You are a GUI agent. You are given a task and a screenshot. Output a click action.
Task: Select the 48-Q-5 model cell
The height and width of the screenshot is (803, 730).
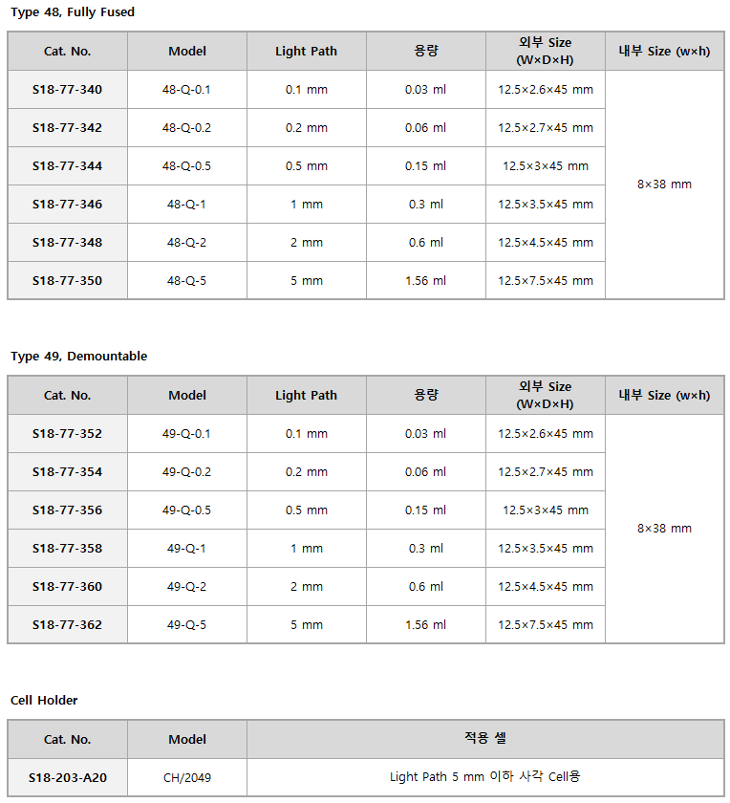187,281
